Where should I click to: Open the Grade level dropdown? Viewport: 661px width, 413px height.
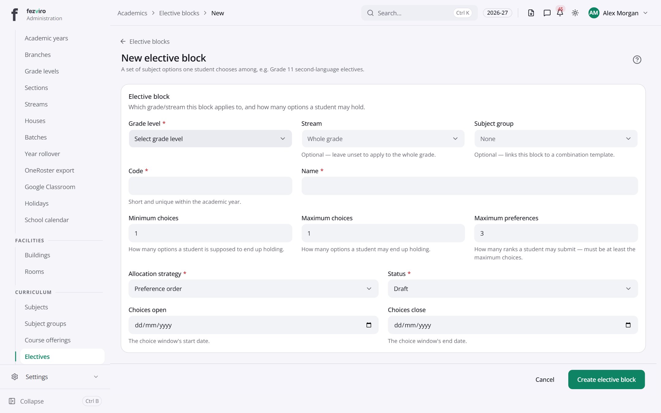click(x=210, y=139)
